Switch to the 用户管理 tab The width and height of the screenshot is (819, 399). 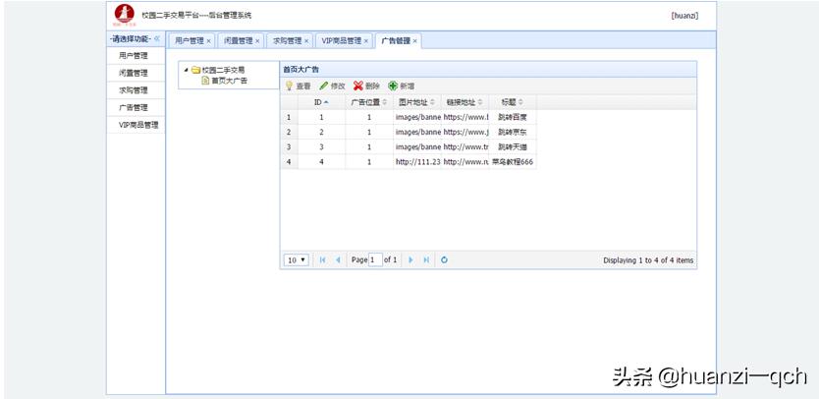tap(190, 41)
